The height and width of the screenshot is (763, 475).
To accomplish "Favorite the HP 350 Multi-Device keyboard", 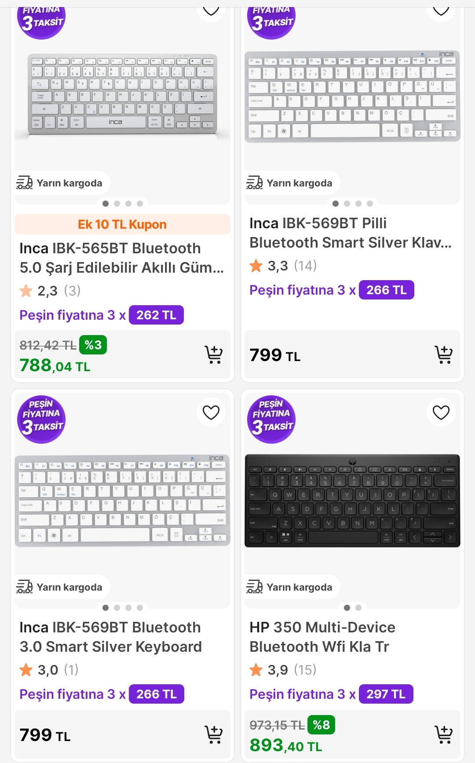I will click(441, 413).
